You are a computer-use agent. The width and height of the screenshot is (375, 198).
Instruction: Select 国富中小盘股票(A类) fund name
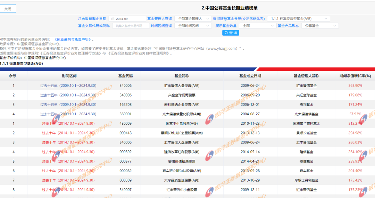tap(182, 124)
